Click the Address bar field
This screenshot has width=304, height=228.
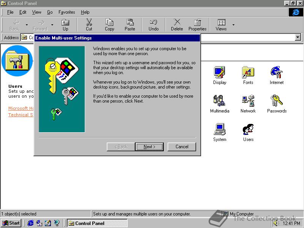pyautogui.click(x=161, y=37)
